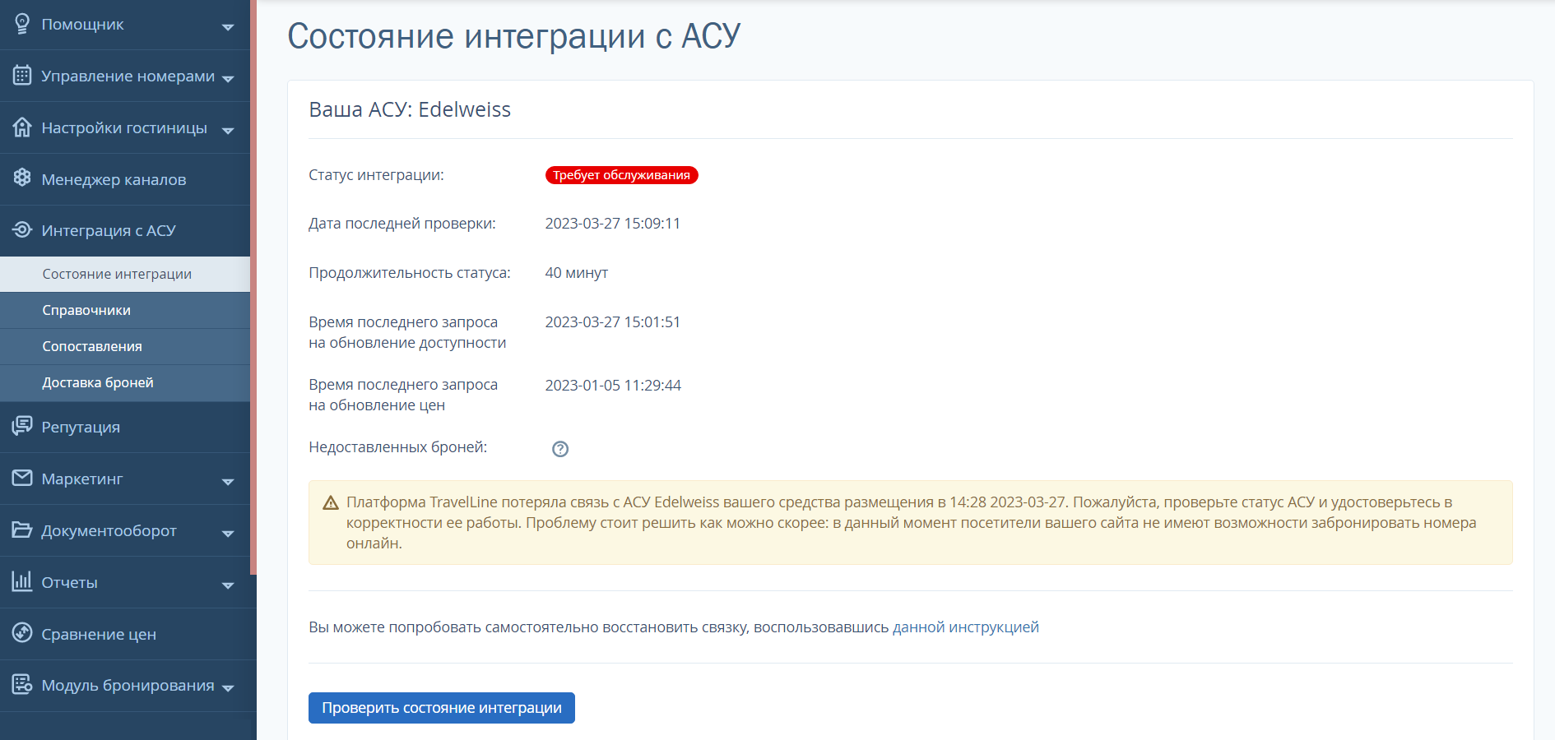
Task: Expand the Помощник menu arrow
Action: tap(228, 27)
